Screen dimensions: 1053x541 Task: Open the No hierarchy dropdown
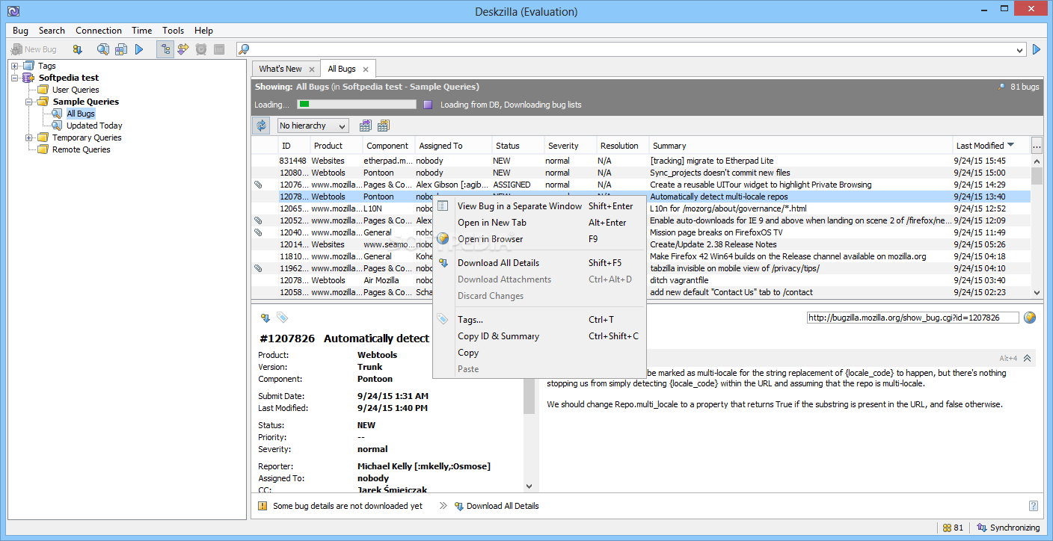point(313,126)
